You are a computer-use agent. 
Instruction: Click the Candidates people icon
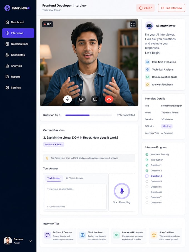point(7,55)
